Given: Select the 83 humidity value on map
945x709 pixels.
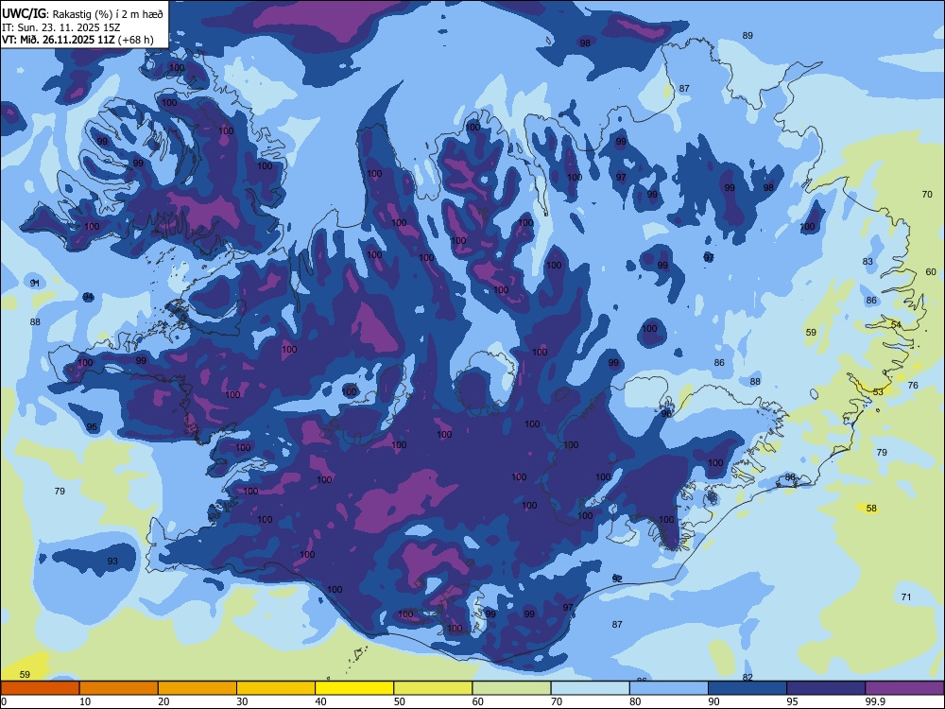Looking at the screenshot, I should (x=868, y=262).
